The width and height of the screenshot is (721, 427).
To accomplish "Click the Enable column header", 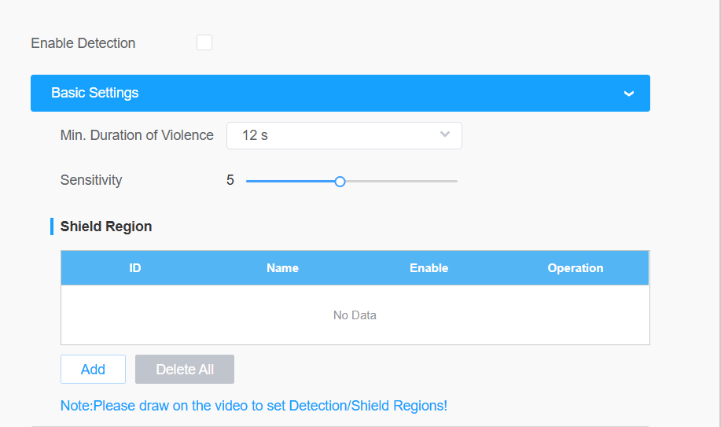I will (429, 268).
